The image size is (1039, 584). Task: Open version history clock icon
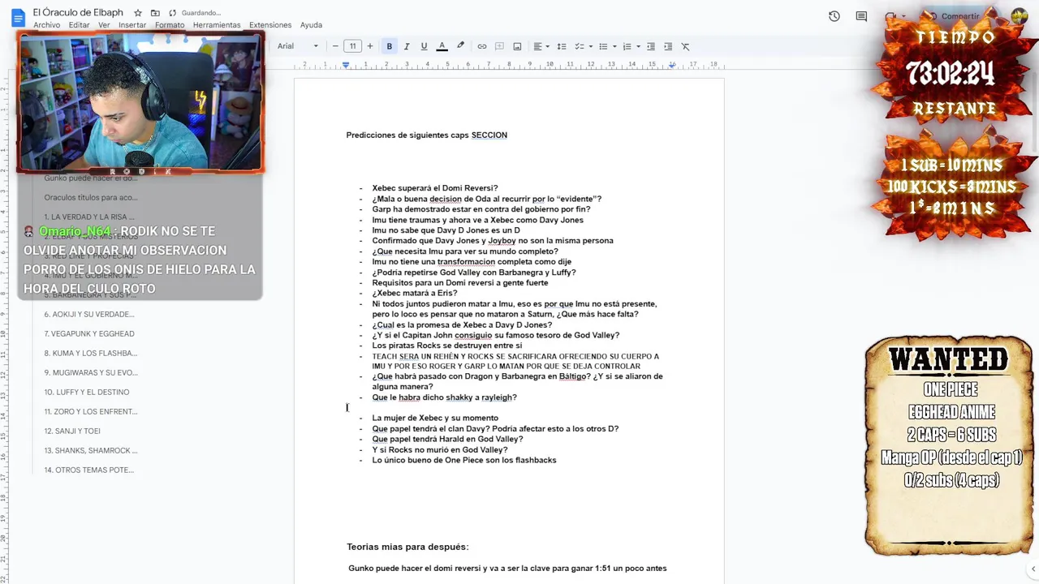pos(834,16)
